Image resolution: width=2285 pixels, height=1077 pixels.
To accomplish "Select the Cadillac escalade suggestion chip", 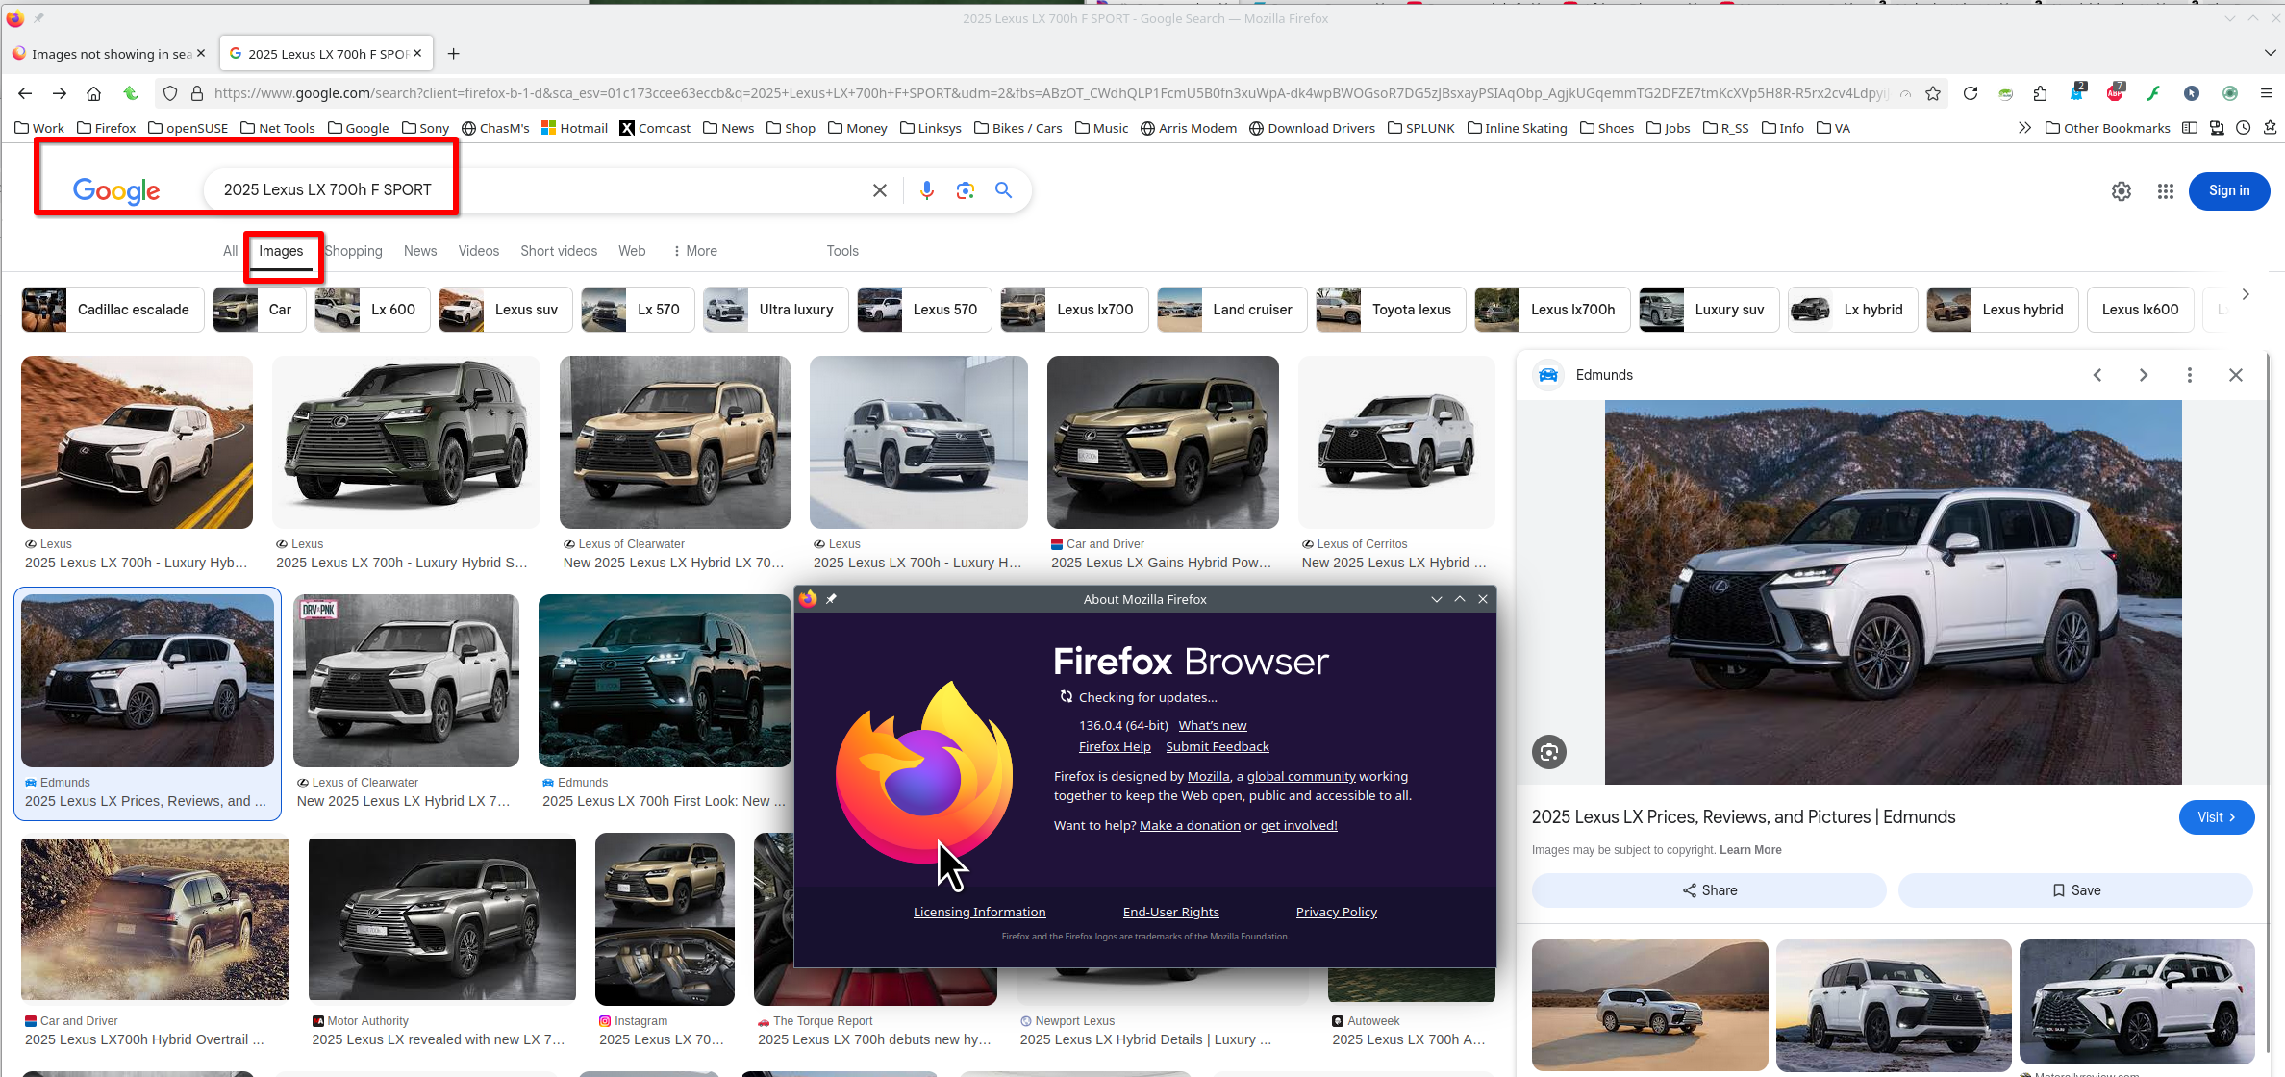I will [113, 310].
